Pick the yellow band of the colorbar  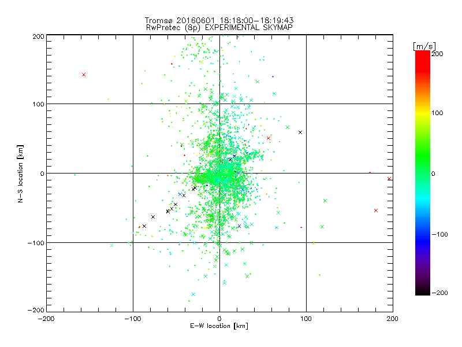tap(423, 113)
